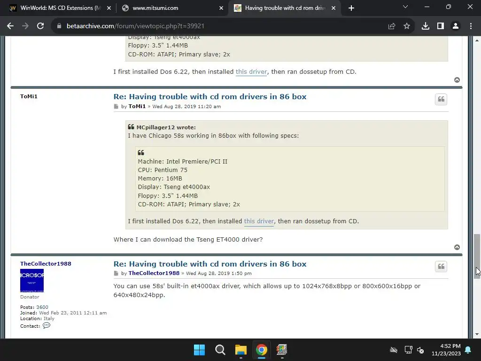
Task: Click the address bar URL
Action: pyautogui.click(x=135, y=26)
